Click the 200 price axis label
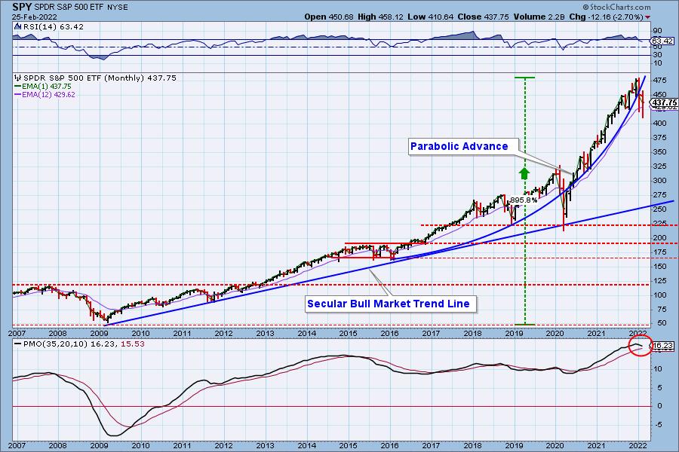The width and height of the screenshot is (679, 452). click(659, 238)
